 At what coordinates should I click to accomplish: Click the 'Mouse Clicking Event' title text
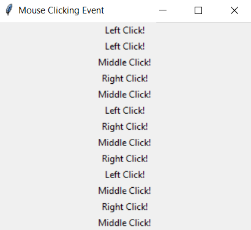click(x=61, y=10)
